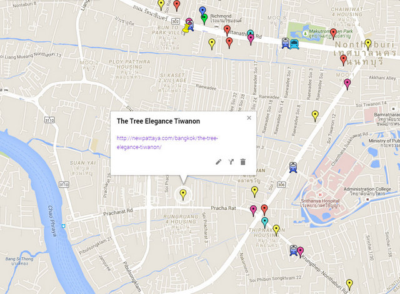This screenshot has width=400, height=294.
Task: Click the Srithanya Hospital H icon
Action: (320, 195)
